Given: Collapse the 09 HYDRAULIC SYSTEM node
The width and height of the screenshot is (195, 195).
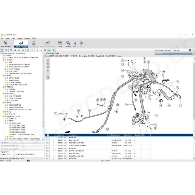Looking at the screenshot, I should 3,116.
